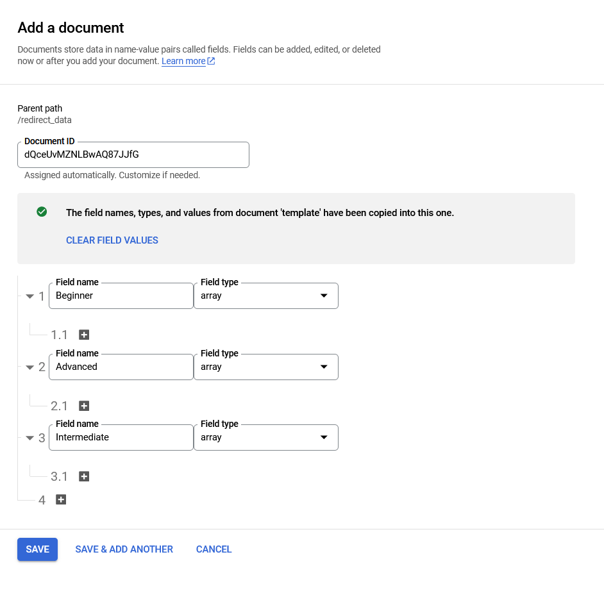
Task: Click into the Document ID field
Action: point(133,154)
